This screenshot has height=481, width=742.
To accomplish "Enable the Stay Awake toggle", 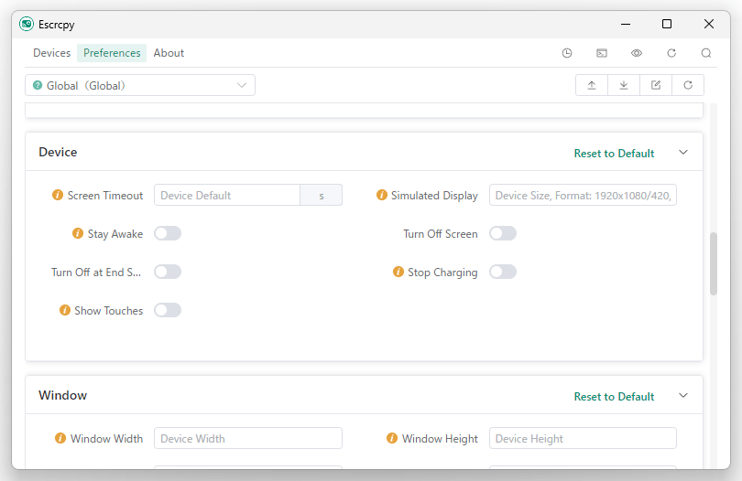I will point(168,233).
